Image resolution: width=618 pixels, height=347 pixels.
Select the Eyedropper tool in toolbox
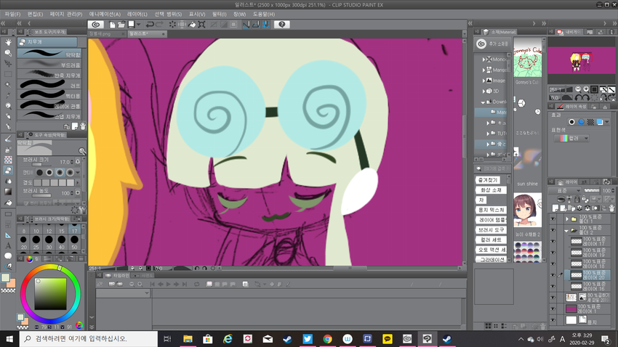[8, 95]
